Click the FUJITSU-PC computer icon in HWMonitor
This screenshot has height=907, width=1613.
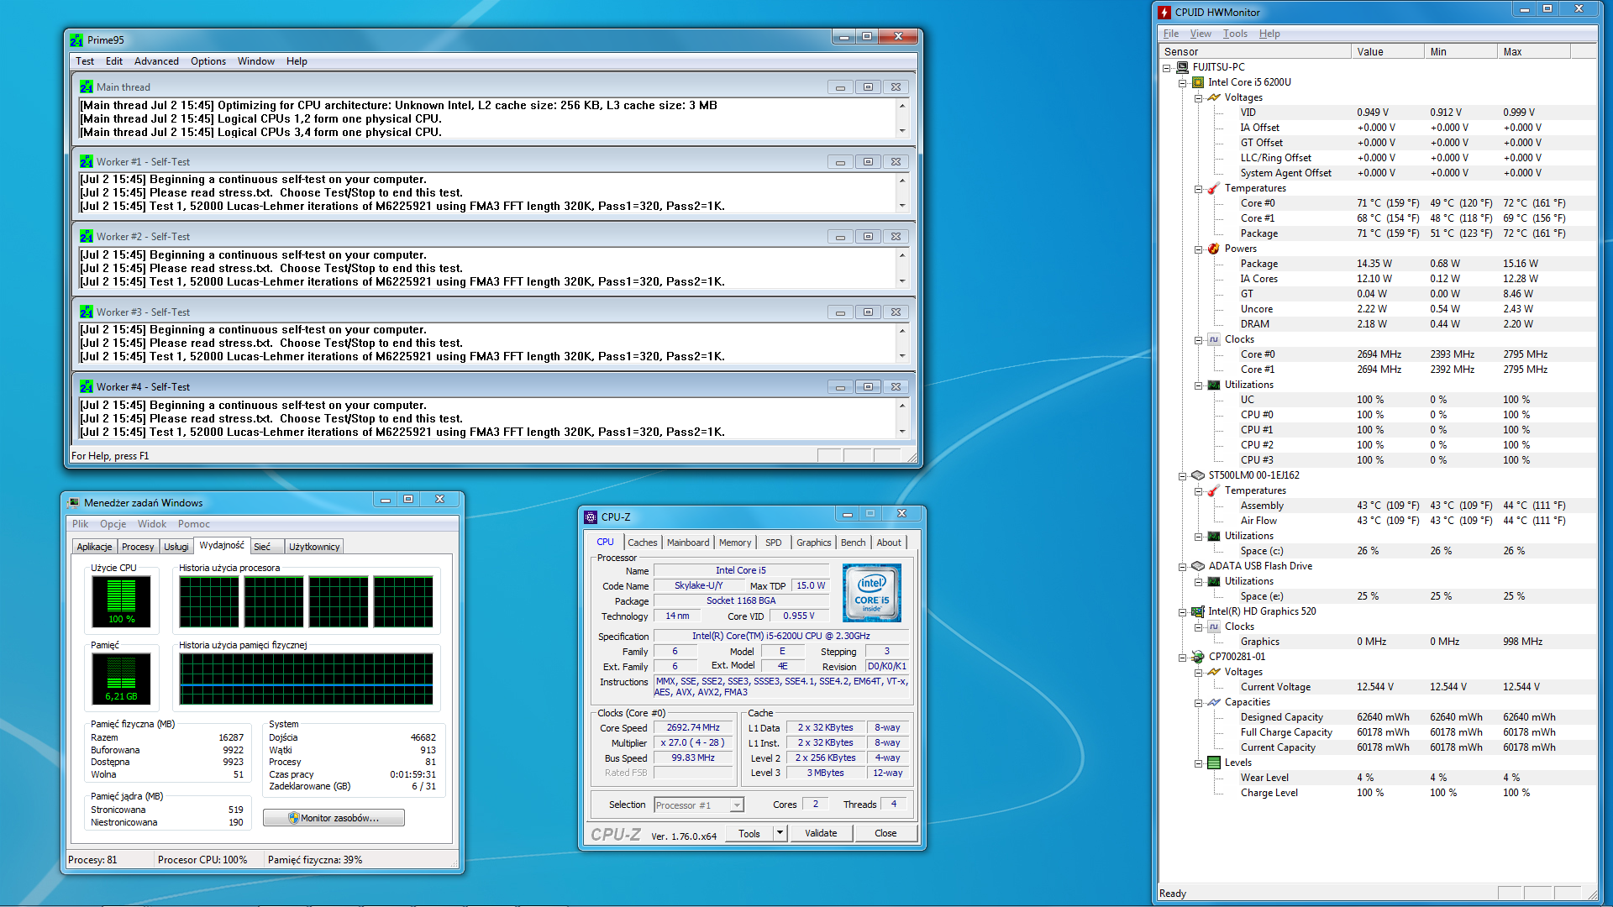(1182, 67)
